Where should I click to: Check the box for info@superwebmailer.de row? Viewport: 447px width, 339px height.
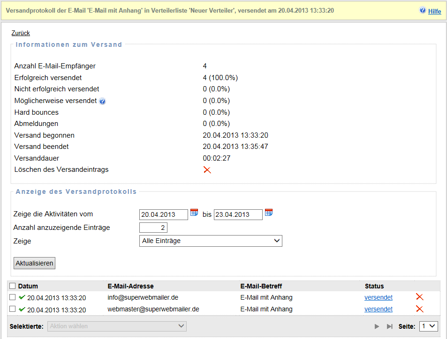click(13, 297)
